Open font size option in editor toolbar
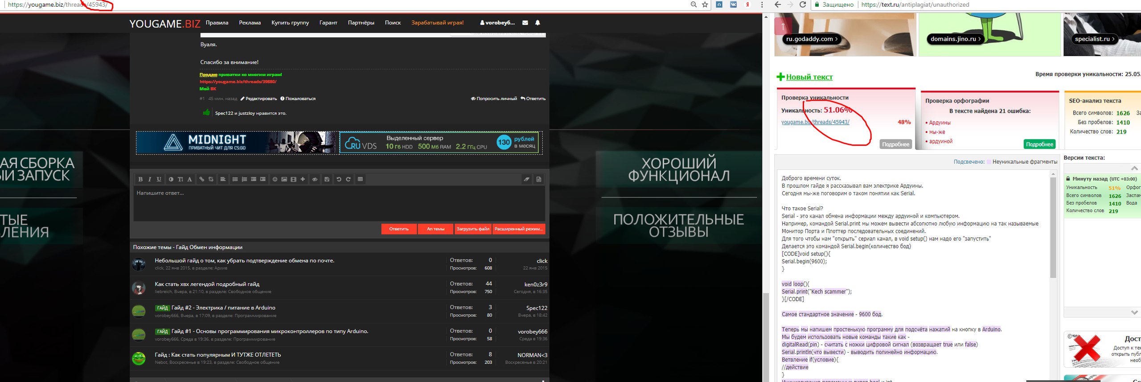 tap(180, 179)
